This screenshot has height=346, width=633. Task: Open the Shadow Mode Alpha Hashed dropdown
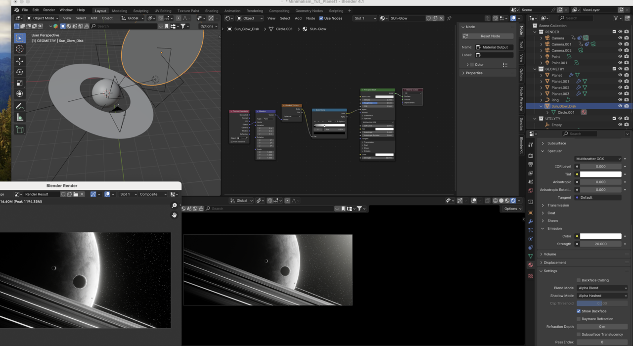coord(602,296)
